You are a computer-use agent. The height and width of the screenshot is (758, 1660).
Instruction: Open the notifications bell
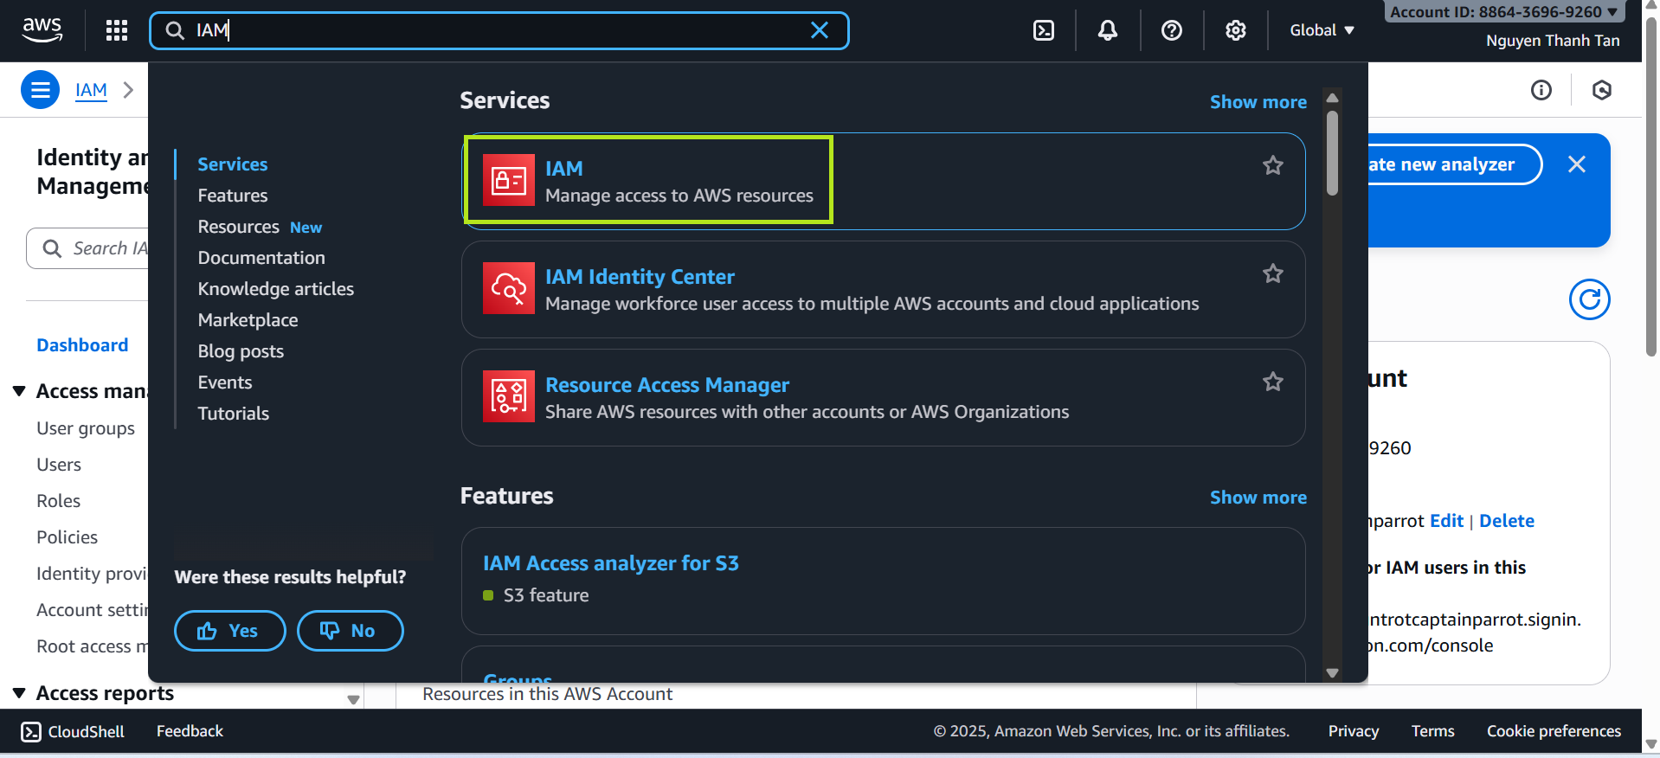coord(1107,31)
